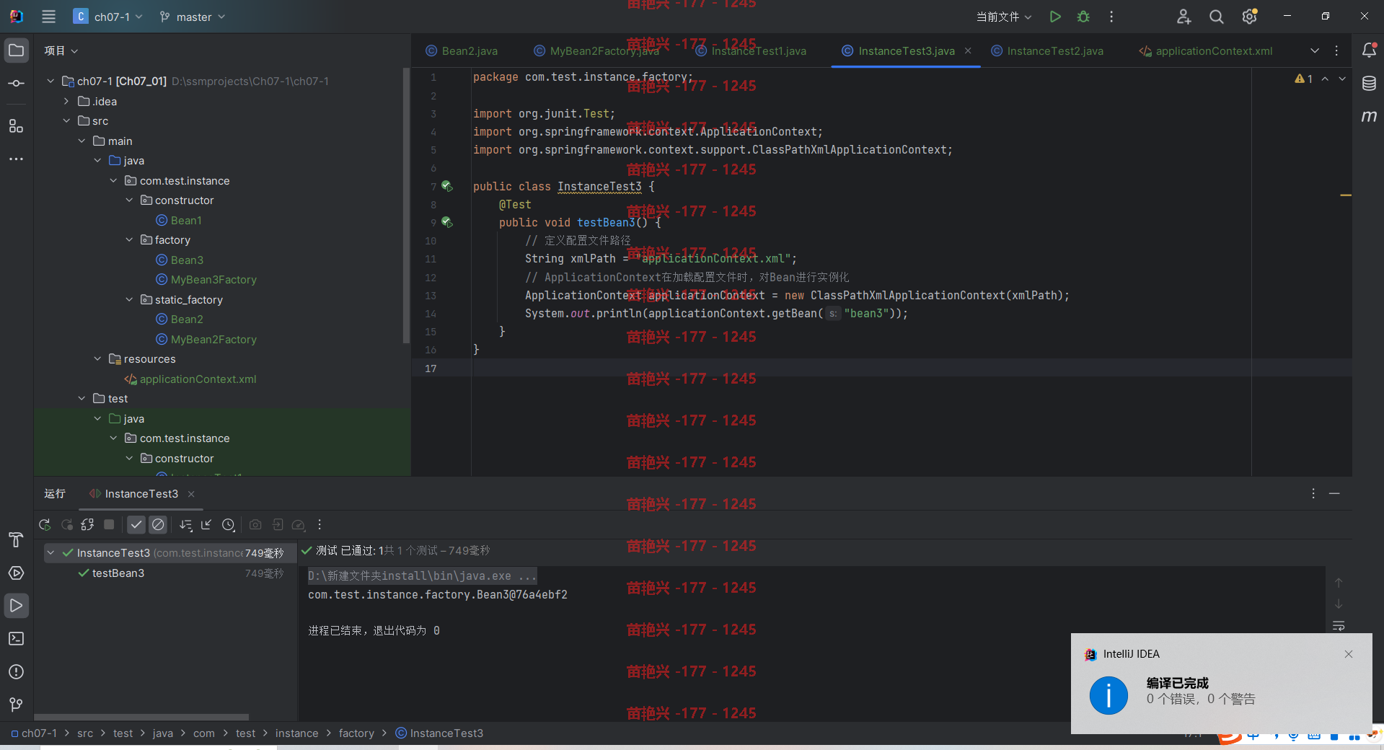Switch to applicationContext.xml tab

(1205, 50)
